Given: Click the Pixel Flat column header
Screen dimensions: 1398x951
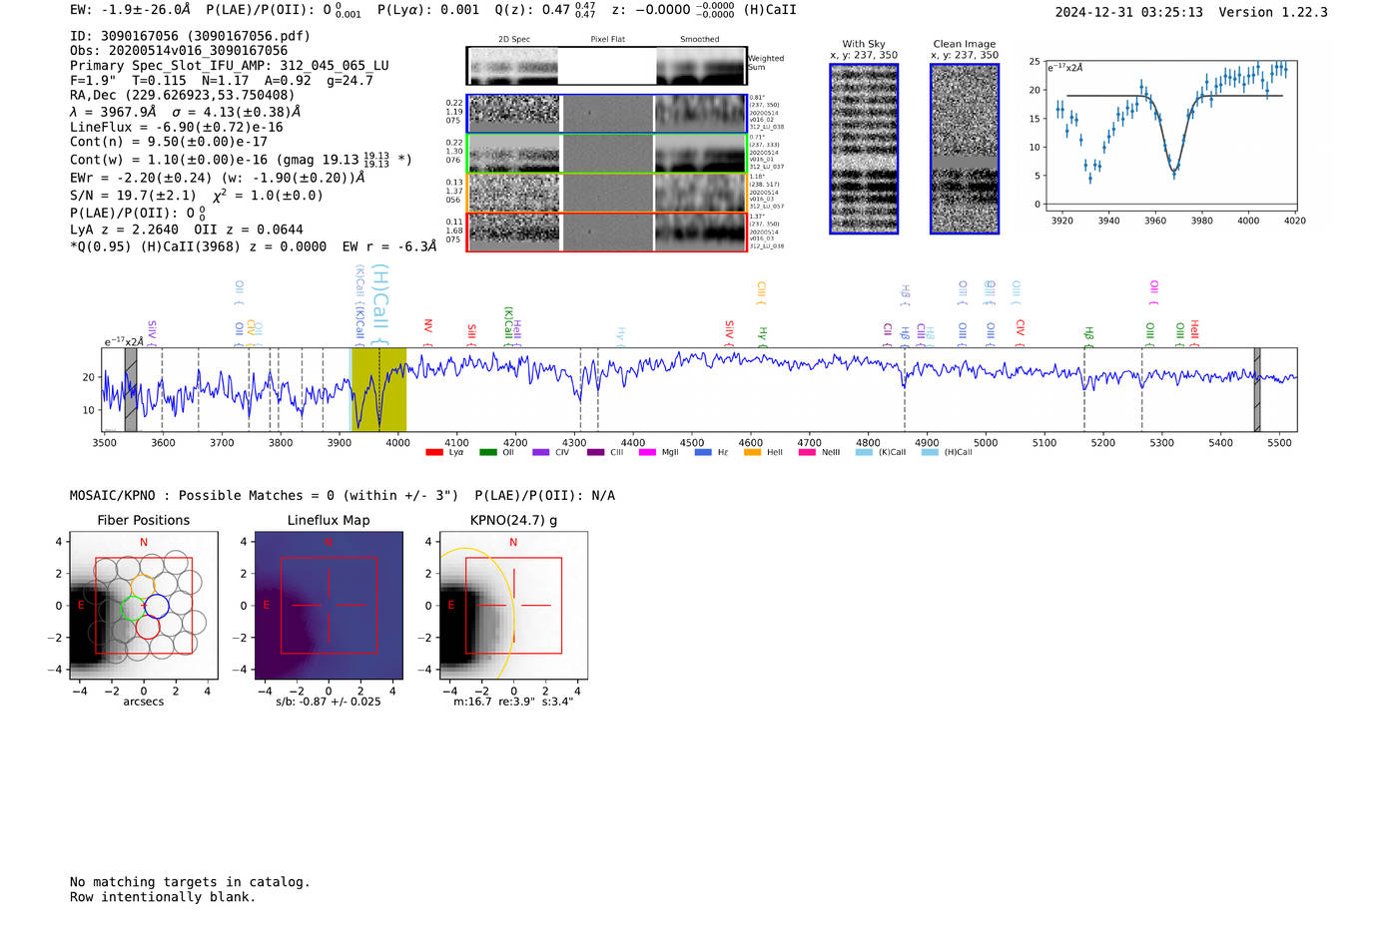Looking at the screenshot, I should [607, 39].
